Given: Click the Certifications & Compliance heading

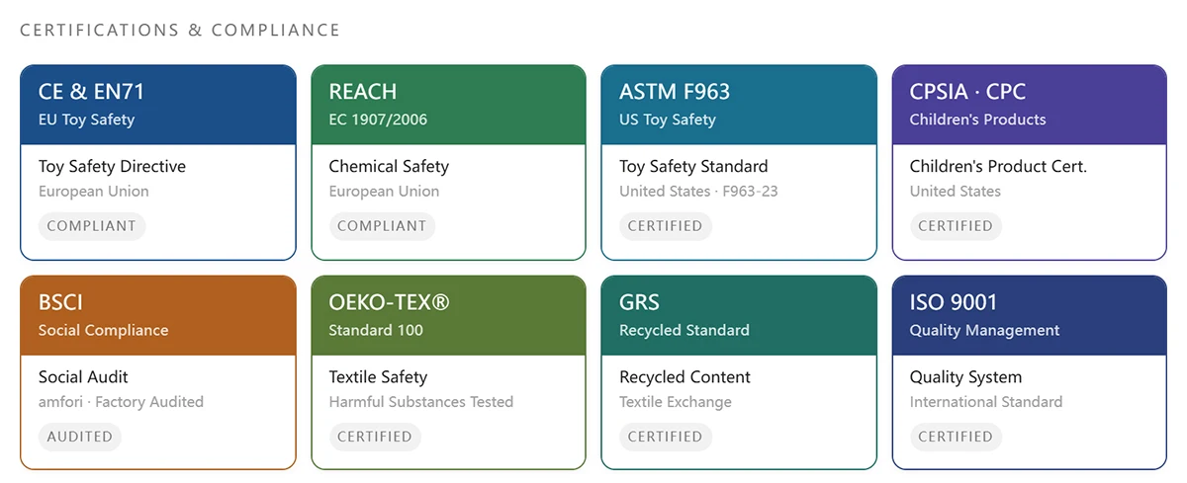Looking at the screenshot, I should 180,31.
